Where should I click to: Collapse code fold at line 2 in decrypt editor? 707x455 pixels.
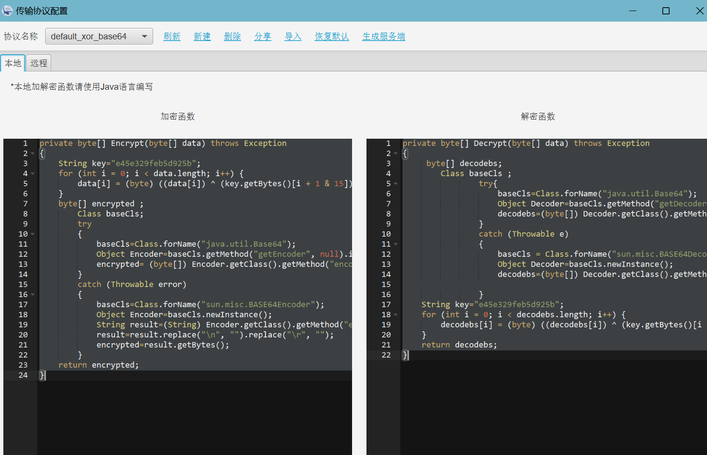(396, 154)
